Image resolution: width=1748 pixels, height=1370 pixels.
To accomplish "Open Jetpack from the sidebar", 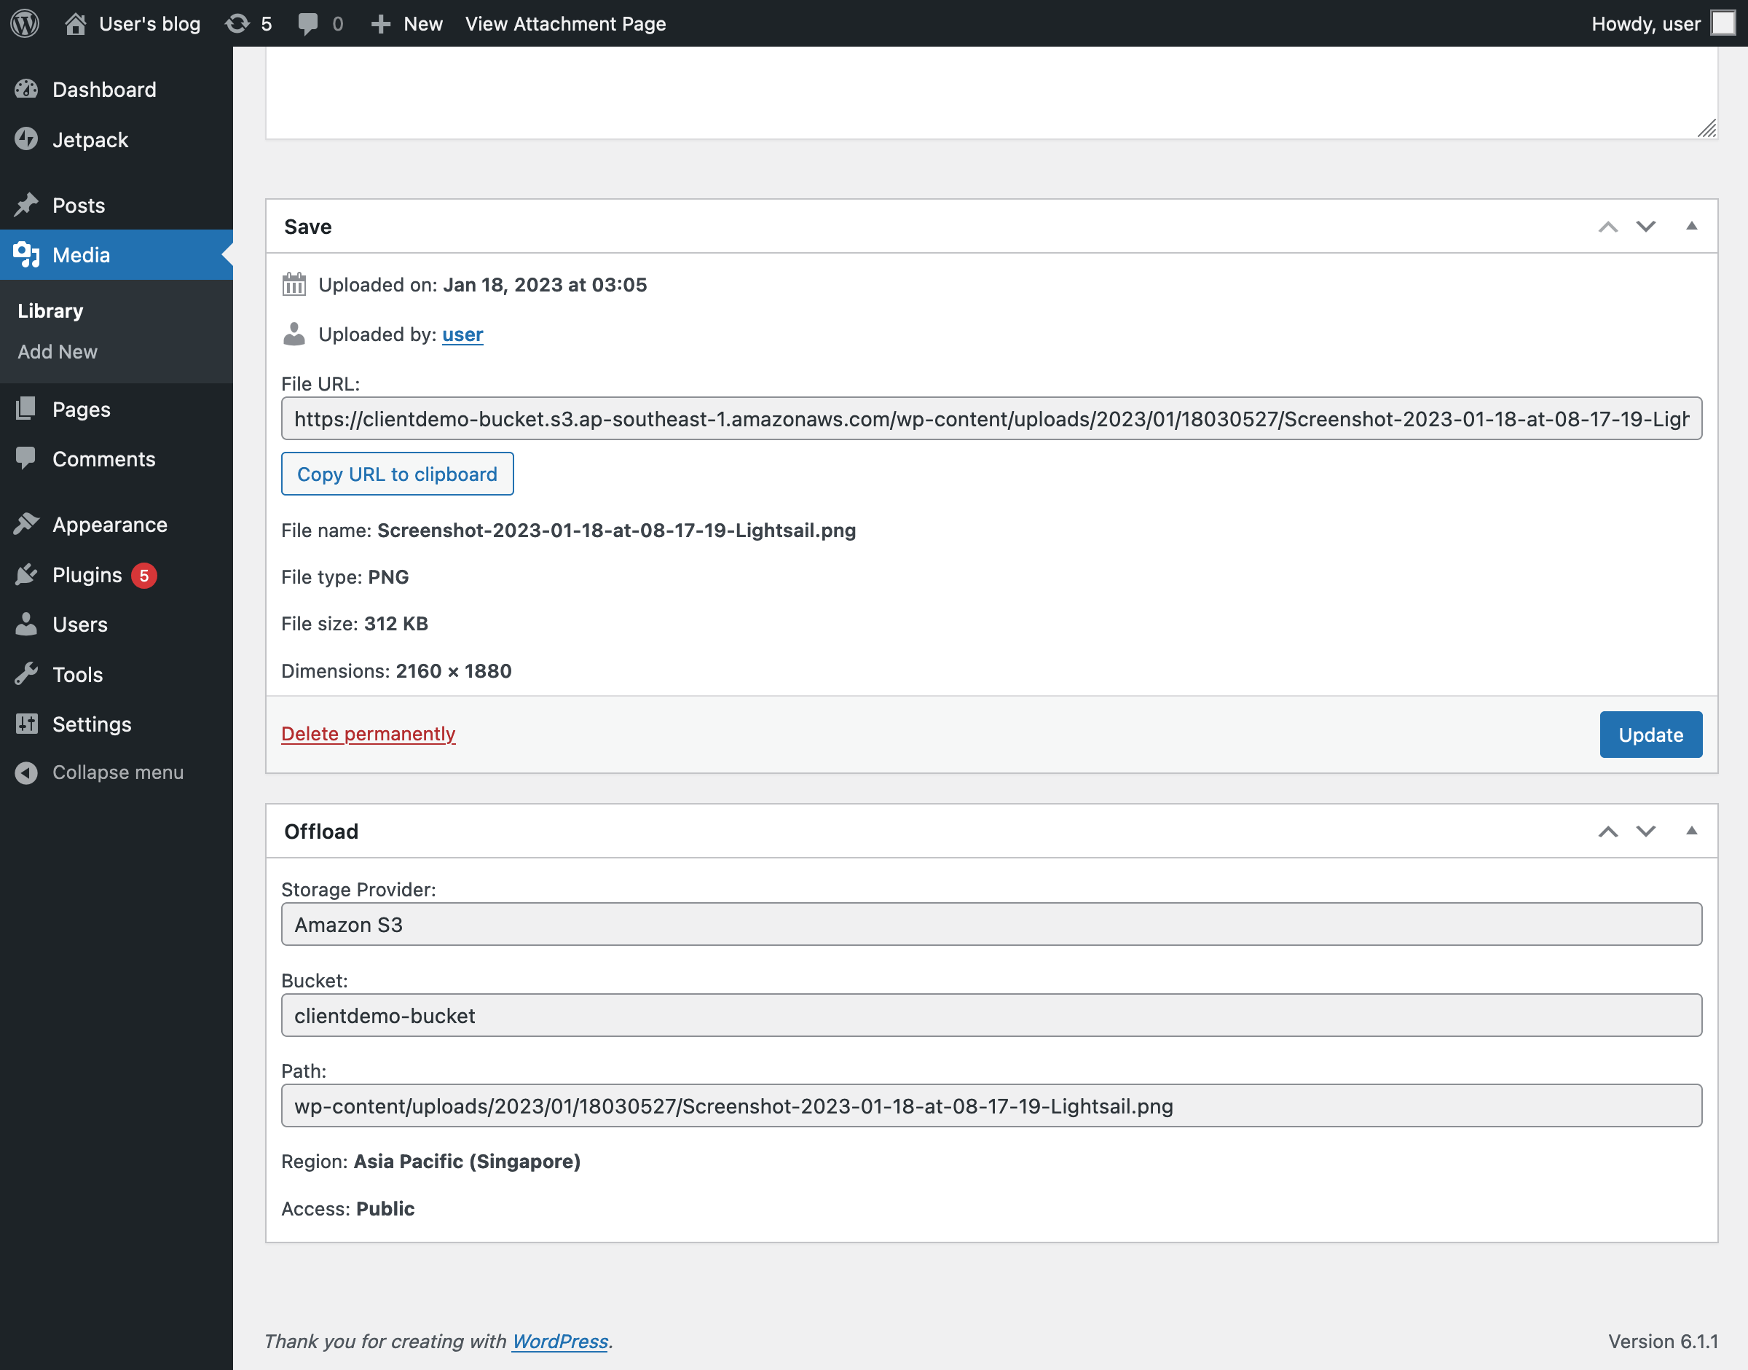I will tap(90, 140).
